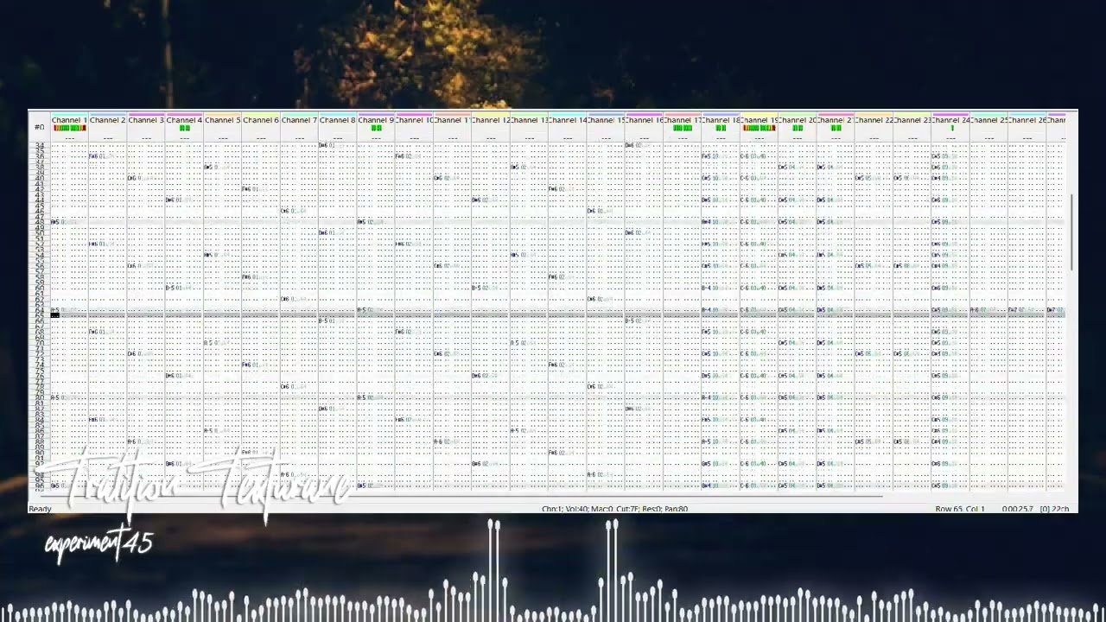Screen dimensions: 1106x622
Task: Click the Channel 20 column header
Action: 797,120
